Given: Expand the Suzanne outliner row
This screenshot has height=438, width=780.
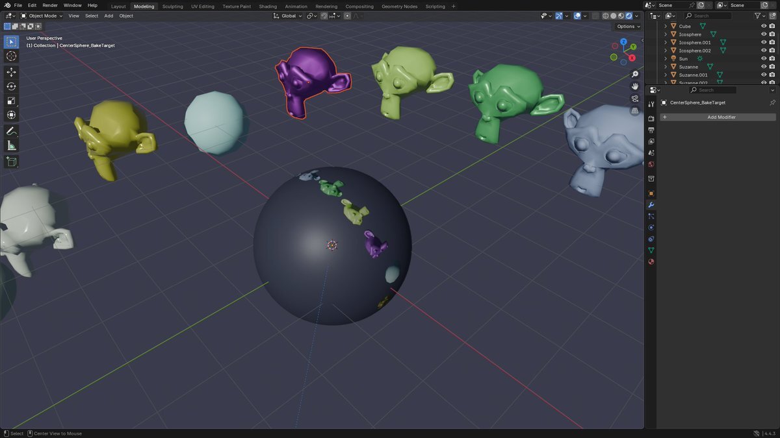Looking at the screenshot, I should [x=665, y=67].
